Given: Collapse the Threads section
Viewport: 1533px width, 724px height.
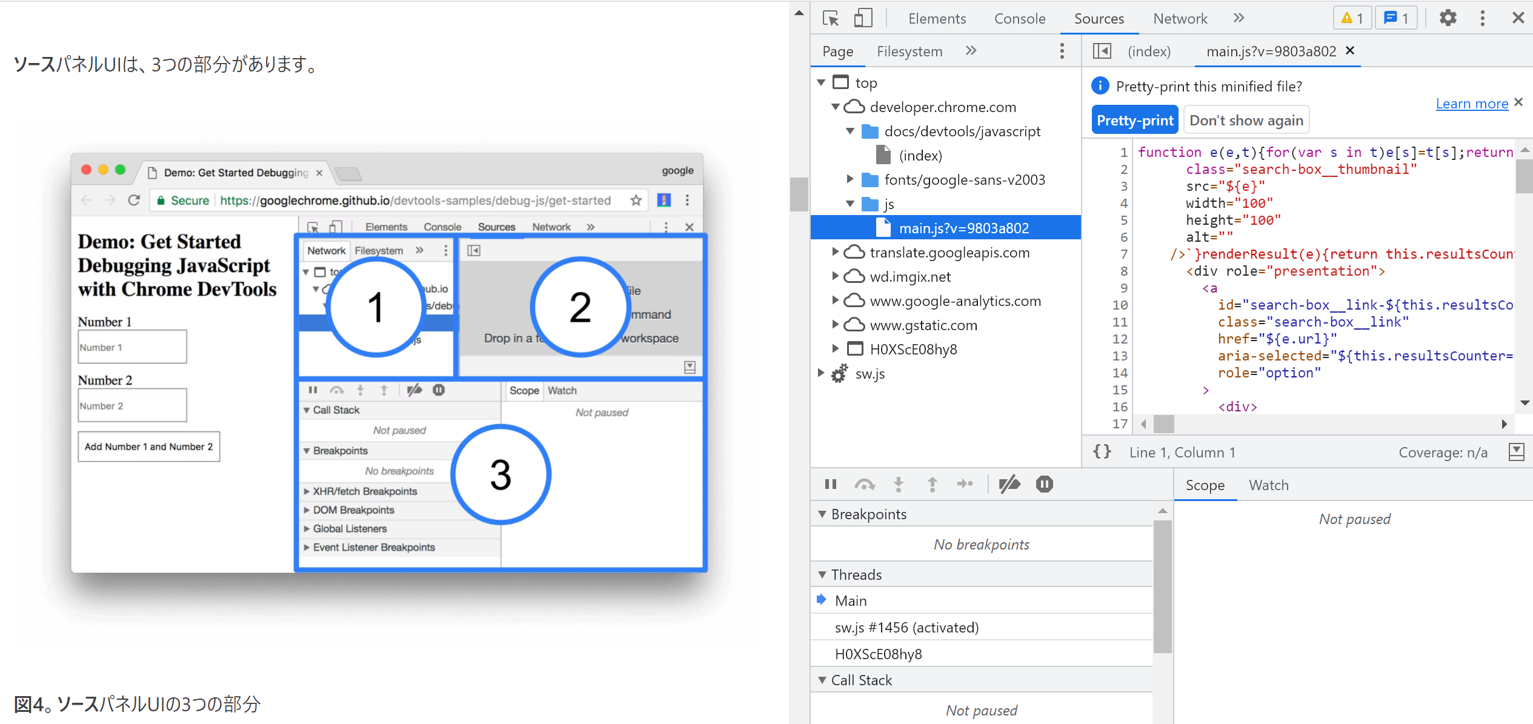Looking at the screenshot, I should tap(823, 574).
